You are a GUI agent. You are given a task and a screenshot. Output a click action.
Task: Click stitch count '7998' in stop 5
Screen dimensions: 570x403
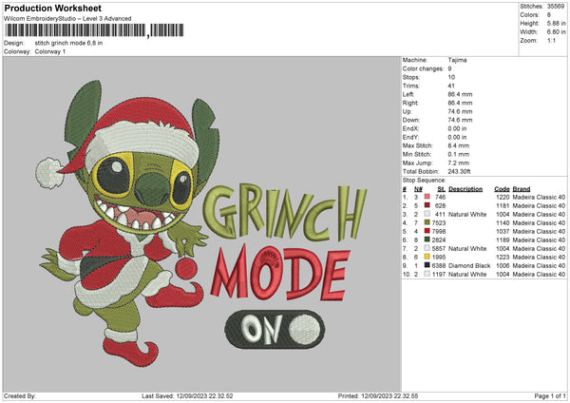[x=439, y=231]
